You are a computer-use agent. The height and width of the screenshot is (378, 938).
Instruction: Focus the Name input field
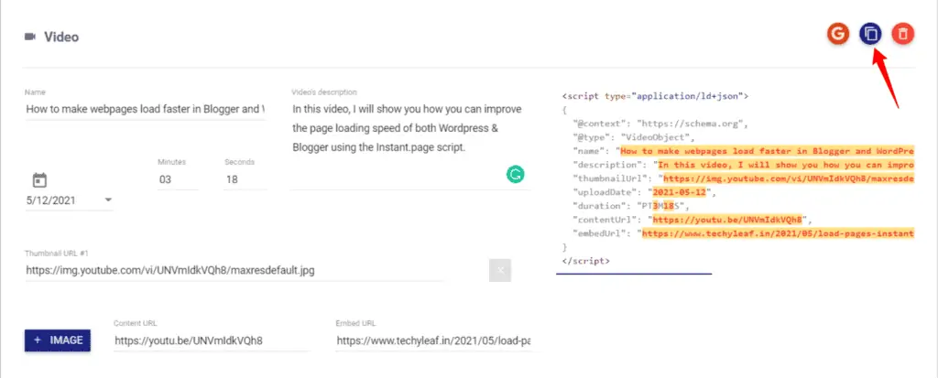tap(145, 110)
